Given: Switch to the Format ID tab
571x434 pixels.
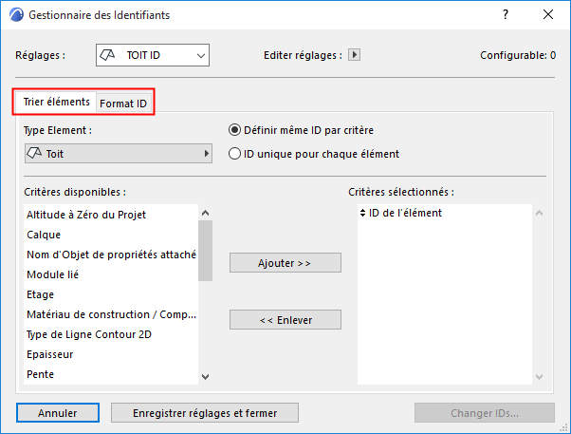Looking at the screenshot, I should click(123, 103).
